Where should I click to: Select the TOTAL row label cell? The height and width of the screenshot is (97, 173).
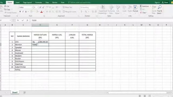point(23,70)
